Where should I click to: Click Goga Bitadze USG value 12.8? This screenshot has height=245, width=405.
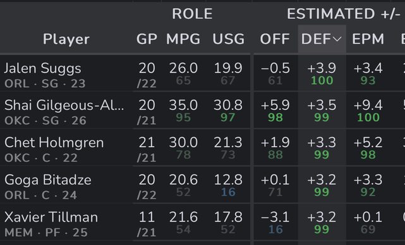click(228, 180)
